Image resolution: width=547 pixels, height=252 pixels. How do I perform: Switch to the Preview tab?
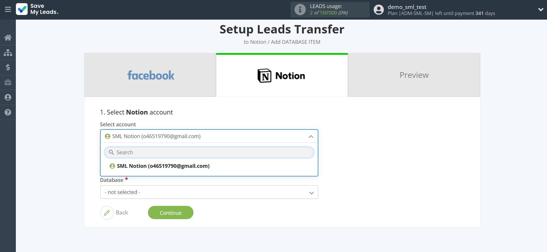point(414,75)
